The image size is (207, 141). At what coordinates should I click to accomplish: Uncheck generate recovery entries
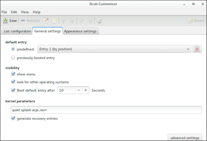(x=13, y=118)
